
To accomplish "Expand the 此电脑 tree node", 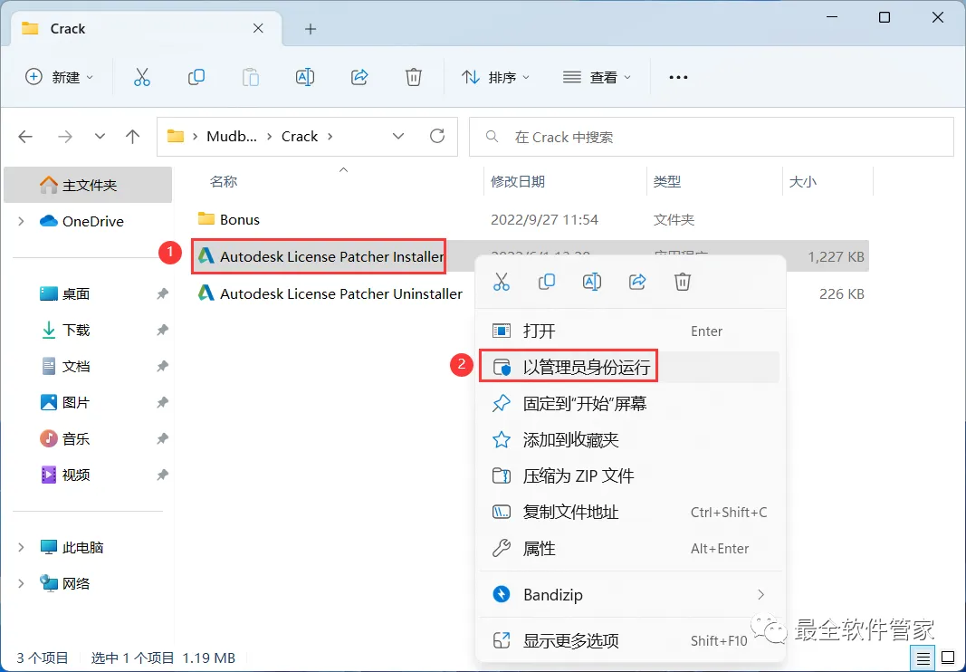I will 21,547.
